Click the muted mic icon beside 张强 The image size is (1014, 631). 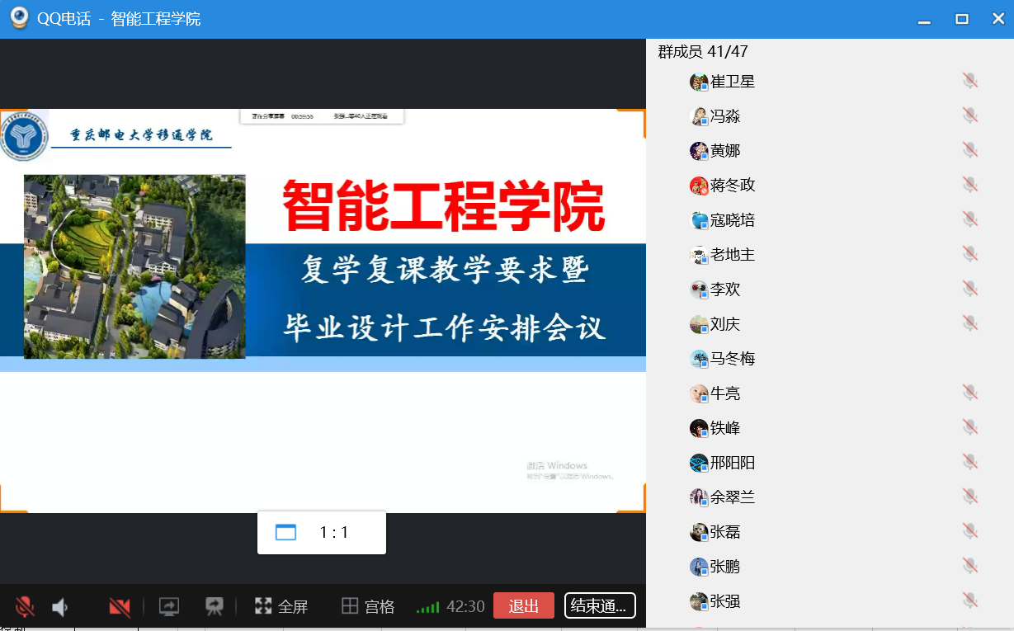point(970,600)
